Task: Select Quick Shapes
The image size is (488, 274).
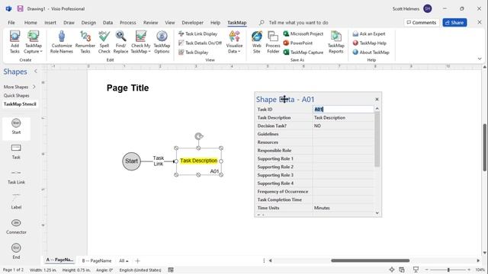Action: 17,95
